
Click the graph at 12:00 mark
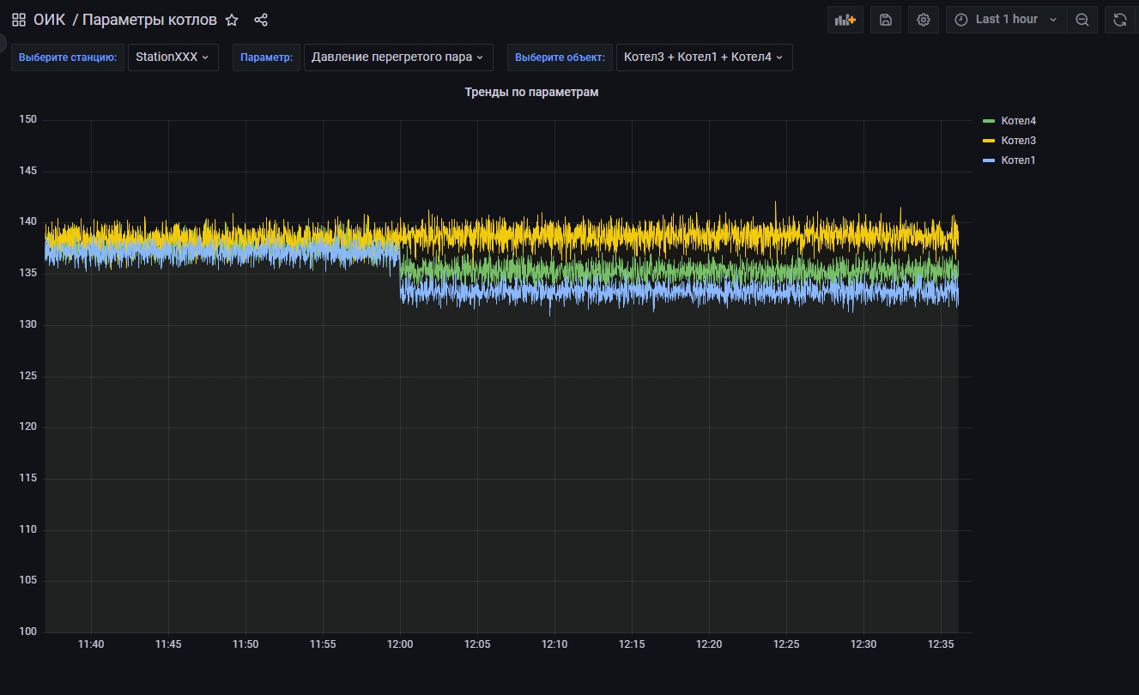click(x=400, y=378)
